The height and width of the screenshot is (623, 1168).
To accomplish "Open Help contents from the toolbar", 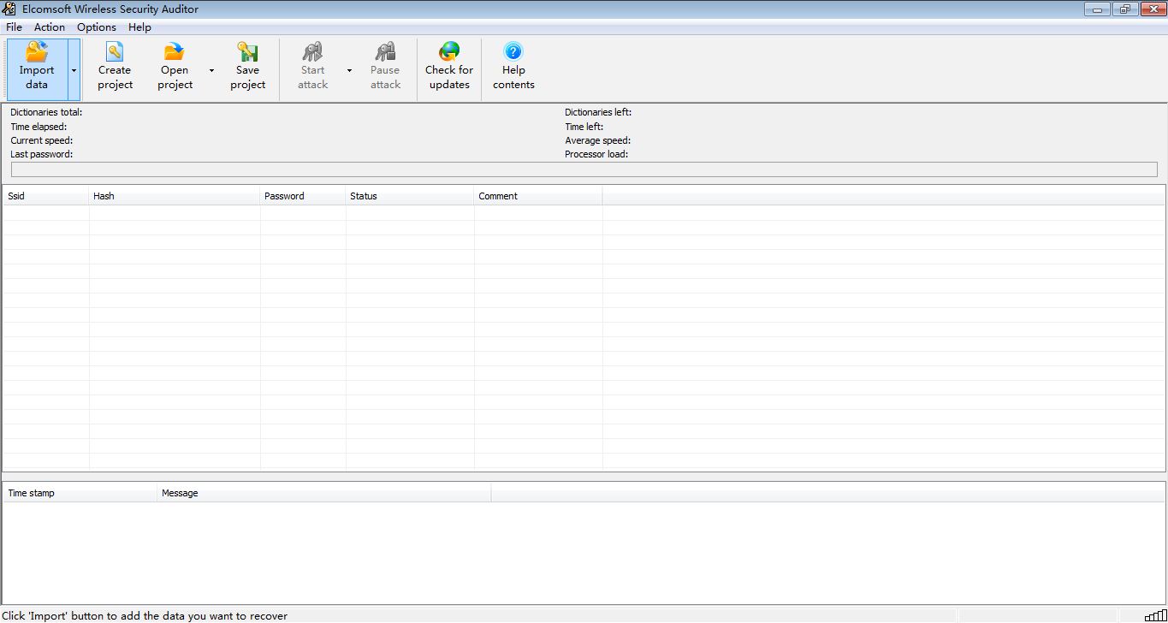I will [513, 52].
